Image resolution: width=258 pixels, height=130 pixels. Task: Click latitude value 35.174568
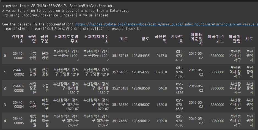[120, 121]
